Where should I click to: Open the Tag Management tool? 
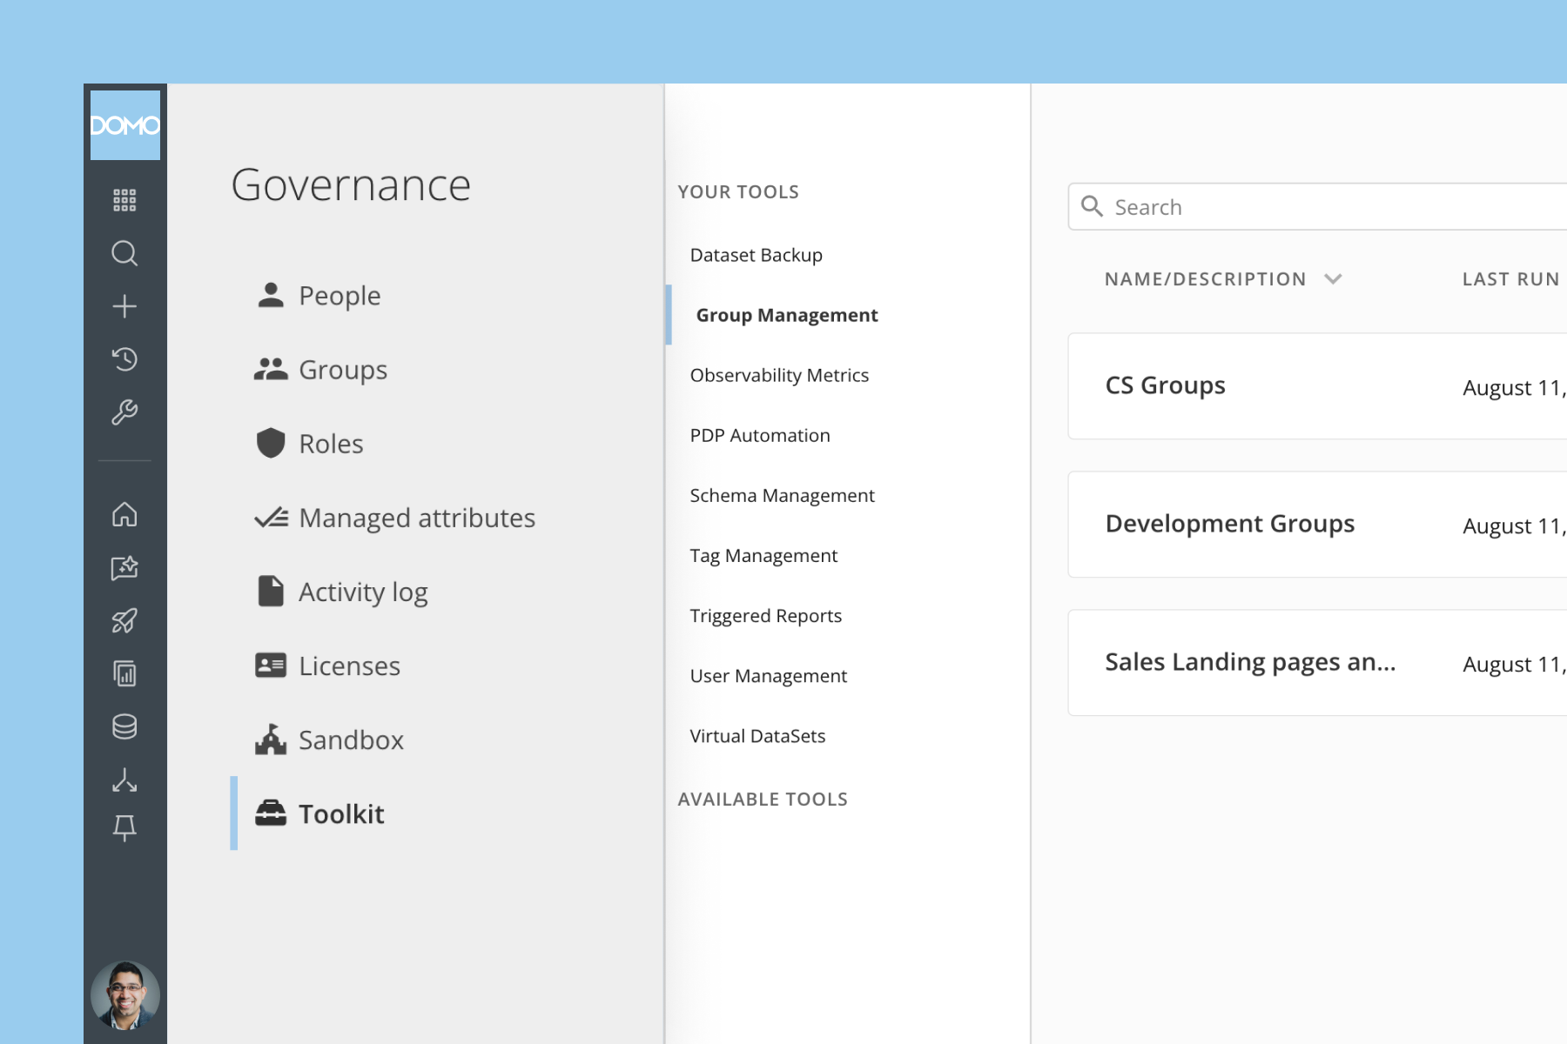click(763, 555)
